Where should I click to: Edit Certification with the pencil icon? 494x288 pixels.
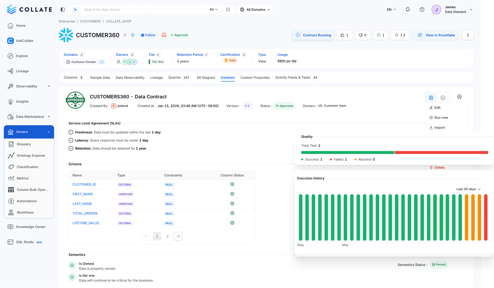(x=244, y=55)
